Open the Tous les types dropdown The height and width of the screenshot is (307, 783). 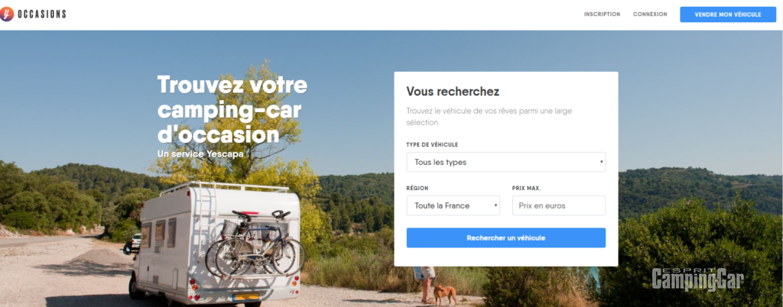pos(506,162)
